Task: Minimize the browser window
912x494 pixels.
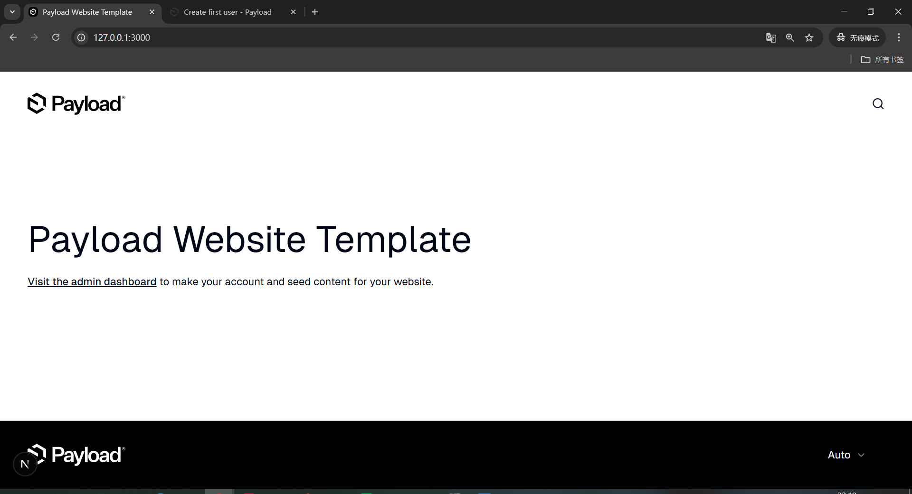Action: [844, 12]
